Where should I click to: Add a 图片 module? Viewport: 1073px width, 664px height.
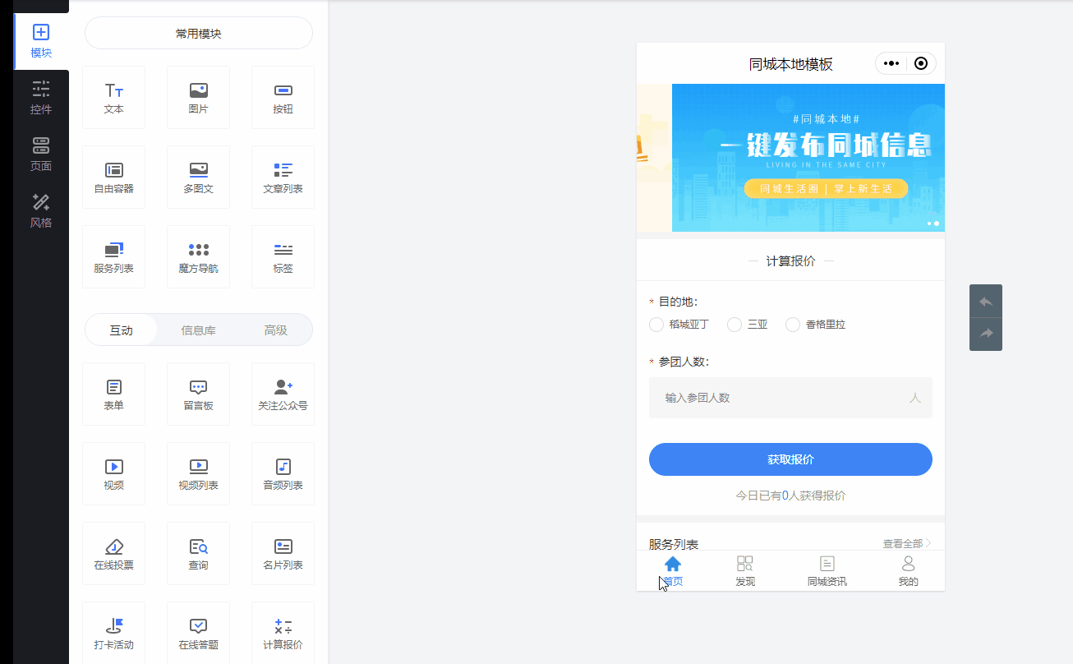point(198,98)
